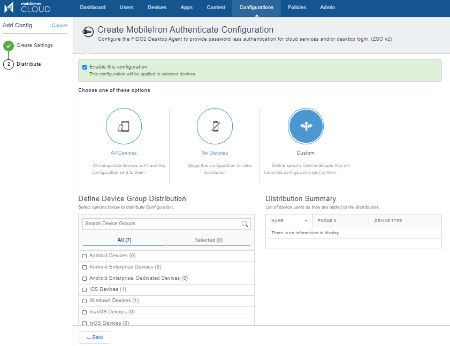Click the Add Config sidebar title
450x346 pixels.
click(18, 25)
